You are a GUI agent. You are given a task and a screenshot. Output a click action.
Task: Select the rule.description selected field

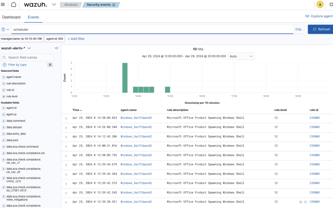pyautogui.click(x=16, y=84)
